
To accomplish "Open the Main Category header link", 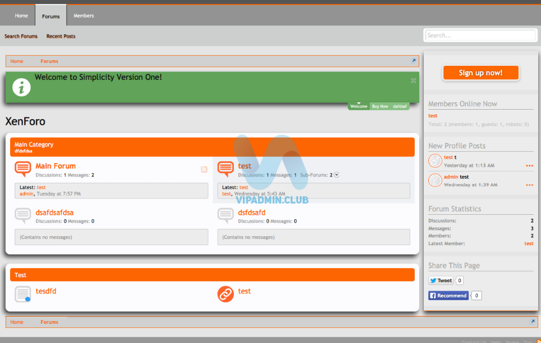I will [x=34, y=145].
